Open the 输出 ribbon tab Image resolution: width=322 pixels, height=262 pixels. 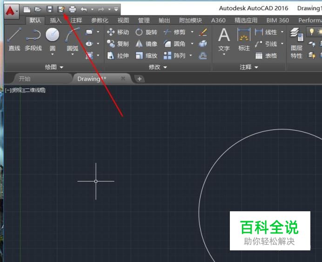pyautogui.click(x=164, y=20)
